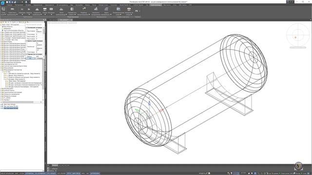312x175 pixels.
Task: Click the ВЕС button in status bar
Action: (88, 174)
